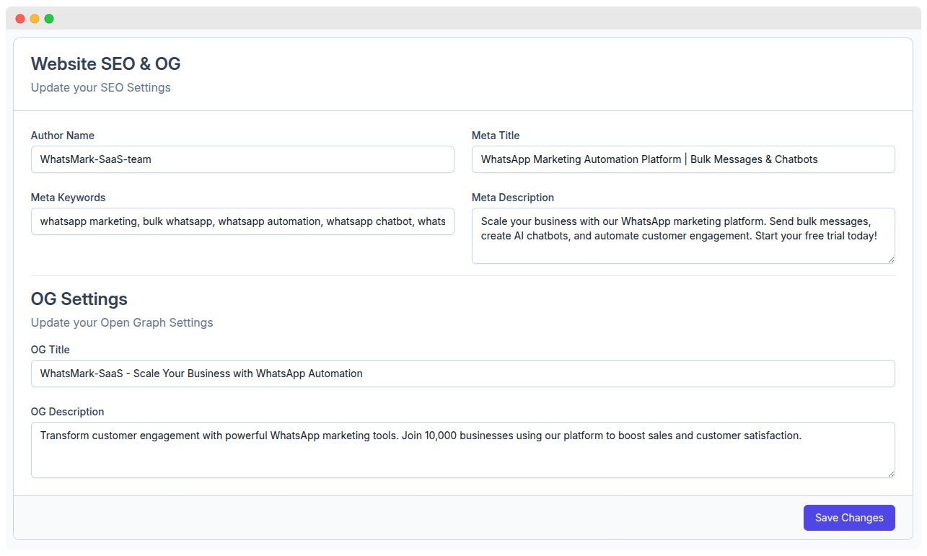Click the red close window button
The image size is (927, 556).
(x=20, y=19)
